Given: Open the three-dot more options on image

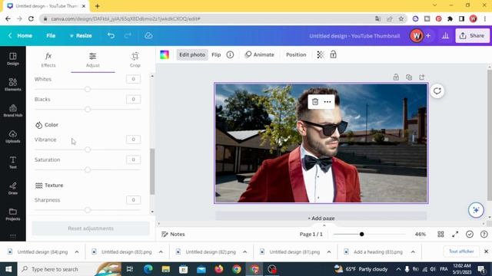Looking at the screenshot, I should 327,102.
